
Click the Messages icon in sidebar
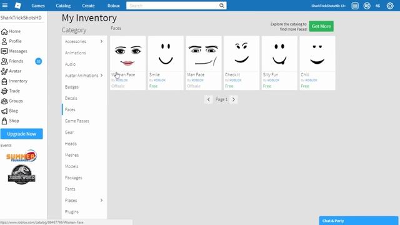tap(4, 51)
